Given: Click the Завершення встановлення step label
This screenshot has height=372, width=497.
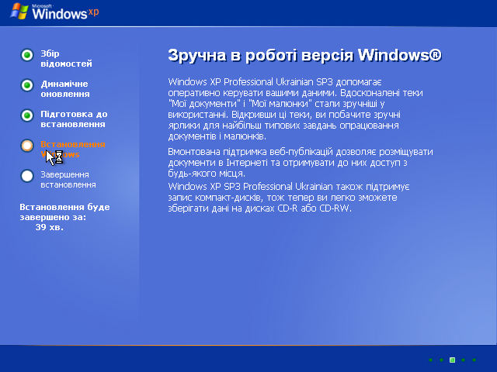Looking at the screenshot, I should coord(68,179).
